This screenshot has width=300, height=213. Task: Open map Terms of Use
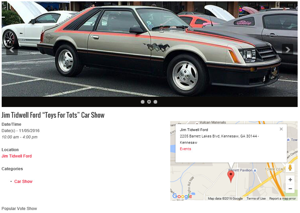coord(256,199)
